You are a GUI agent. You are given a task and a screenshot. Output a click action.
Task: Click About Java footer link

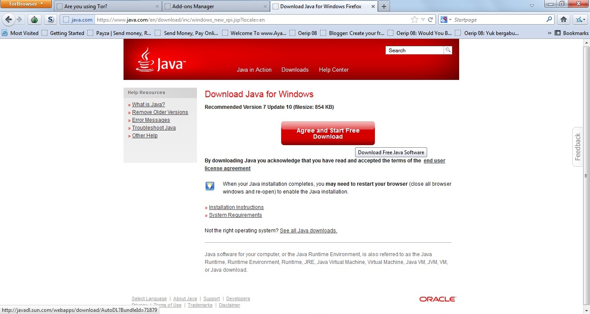click(185, 298)
